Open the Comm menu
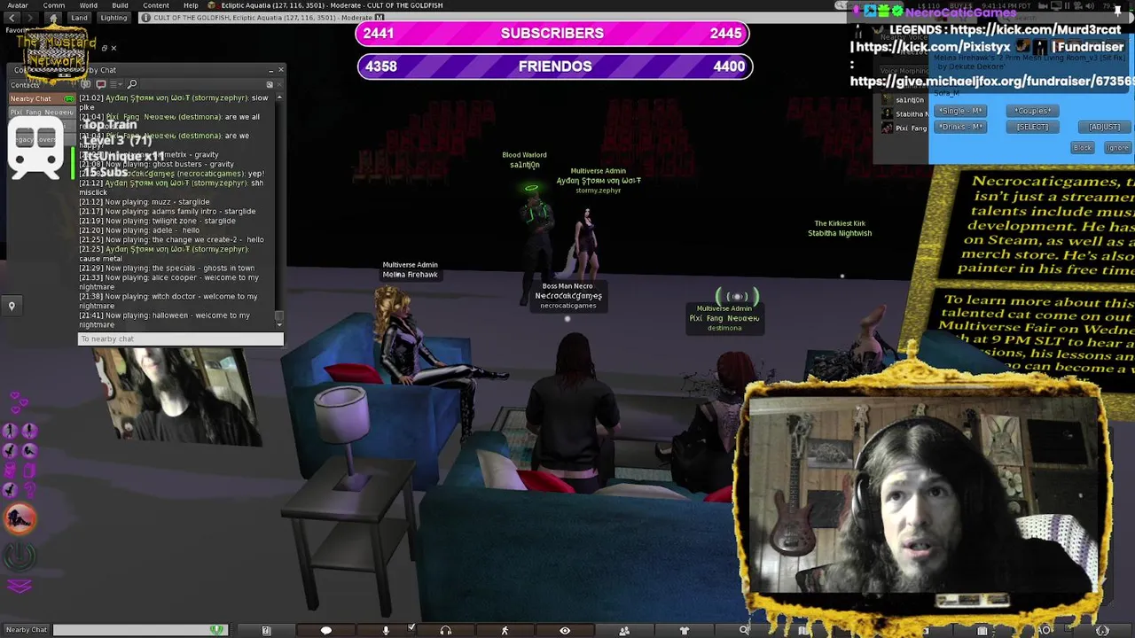This screenshot has width=1135, height=638. pyautogui.click(x=53, y=5)
